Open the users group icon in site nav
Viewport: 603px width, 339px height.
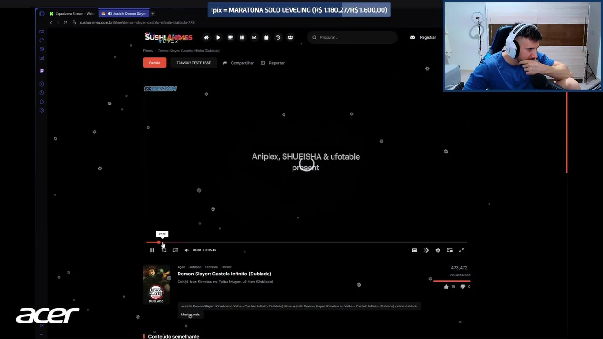point(290,37)
